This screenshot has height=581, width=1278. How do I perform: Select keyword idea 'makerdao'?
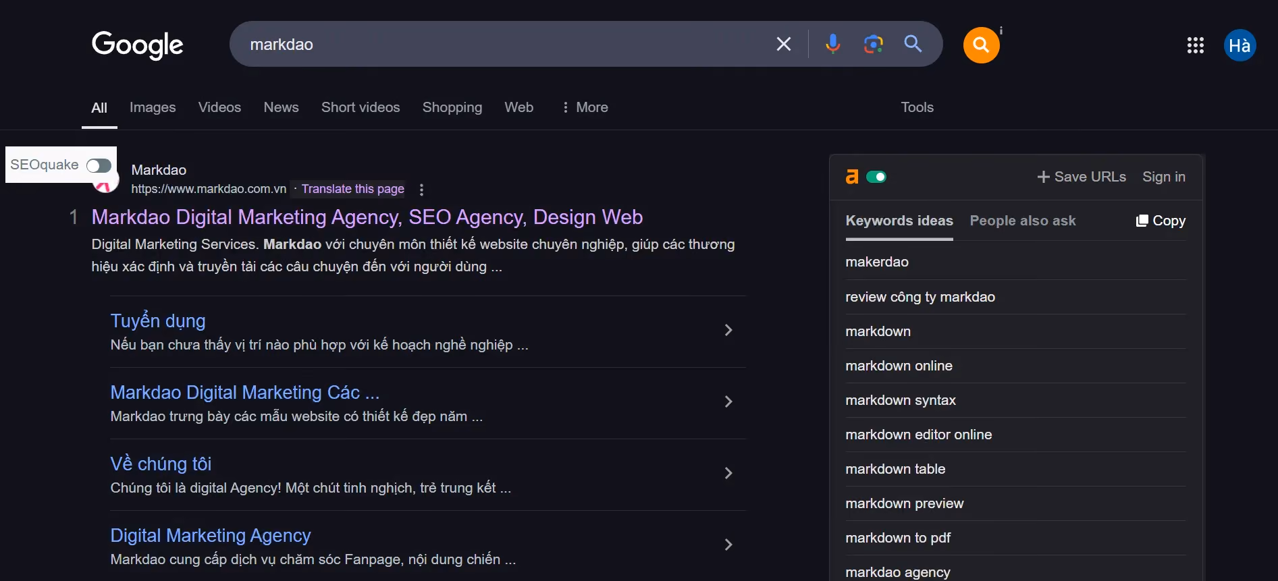pyautogui.click(x=877, y=262)
